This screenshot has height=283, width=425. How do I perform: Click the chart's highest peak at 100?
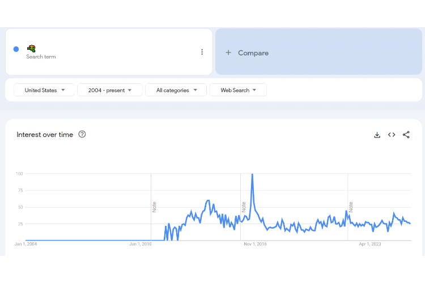point(252,175)
